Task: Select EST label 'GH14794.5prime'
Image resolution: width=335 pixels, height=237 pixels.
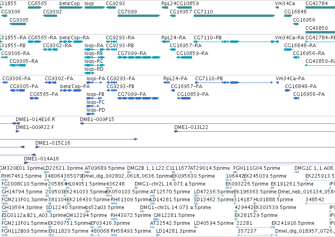Action: 22,192
